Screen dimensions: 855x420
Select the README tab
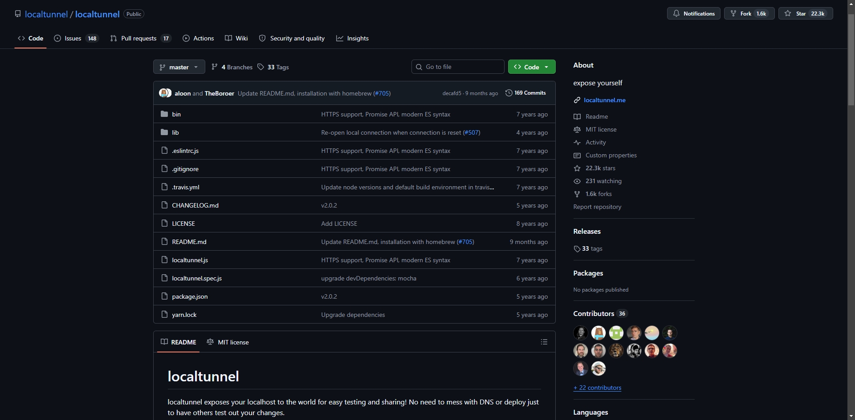tap(178, 342)
